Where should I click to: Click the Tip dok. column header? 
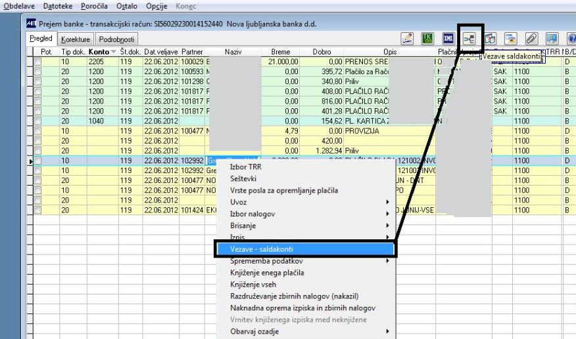(73, 52)
